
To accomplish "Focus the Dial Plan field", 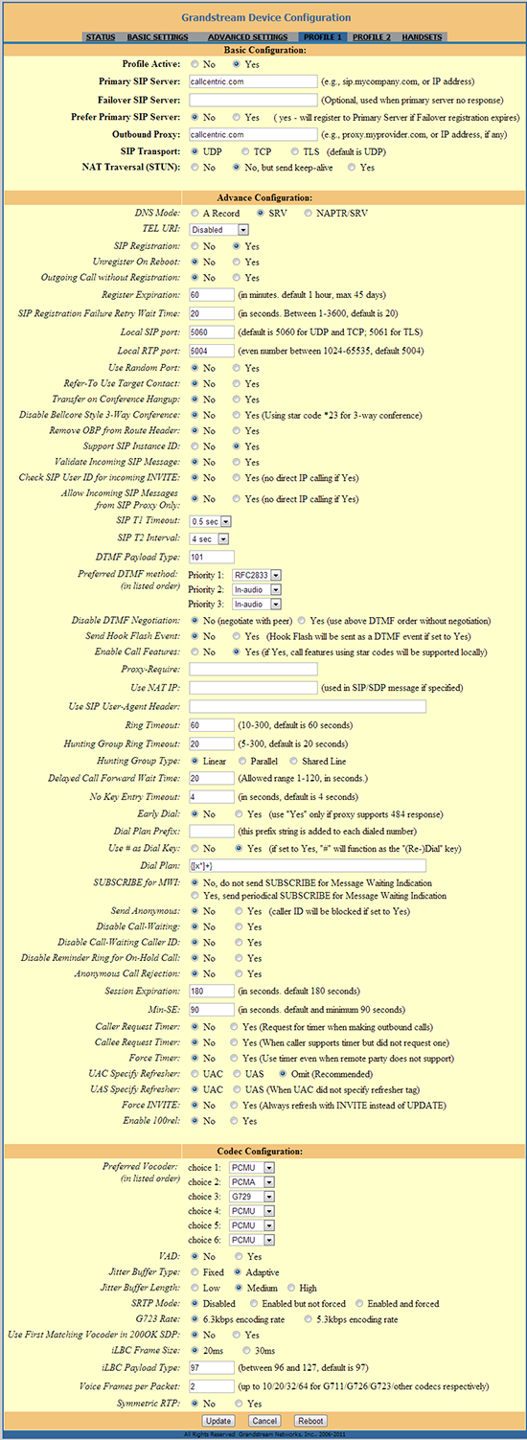I will 308,865.
